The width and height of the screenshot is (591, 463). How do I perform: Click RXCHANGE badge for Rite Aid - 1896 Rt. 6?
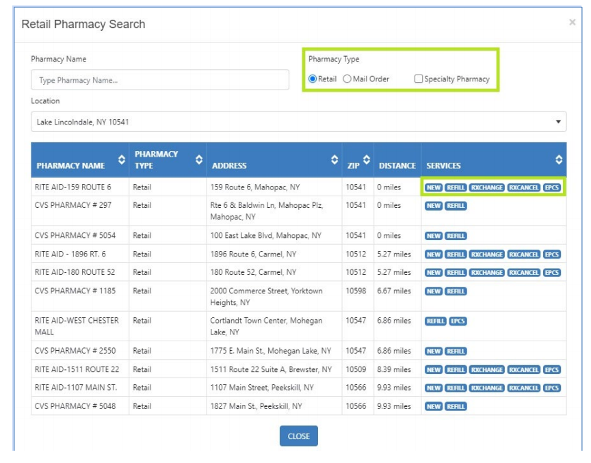[x=487, y=254]
